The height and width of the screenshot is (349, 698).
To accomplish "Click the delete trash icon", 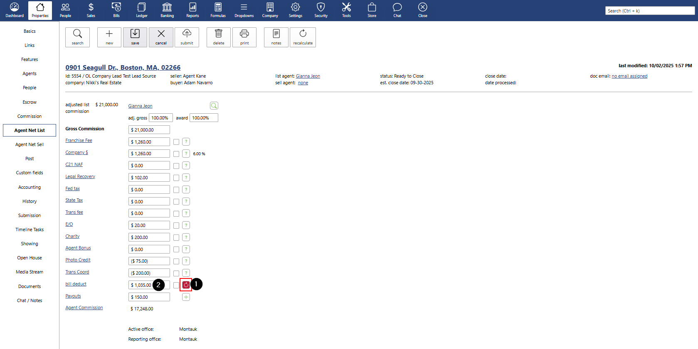I will click(x=219, y=37).
